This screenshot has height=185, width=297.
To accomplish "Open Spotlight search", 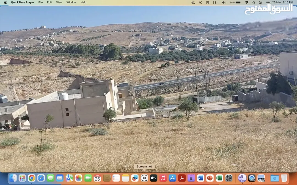I will 254,2.
